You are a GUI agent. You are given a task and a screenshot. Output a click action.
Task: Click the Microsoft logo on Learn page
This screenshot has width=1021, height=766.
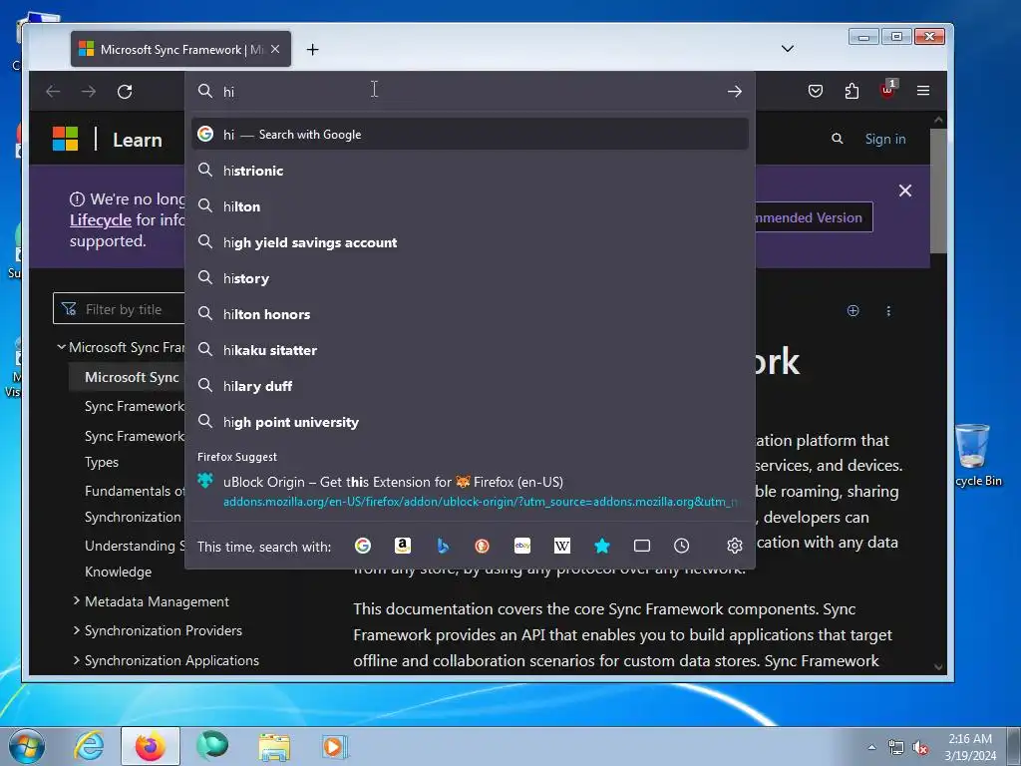pos(65,139)
